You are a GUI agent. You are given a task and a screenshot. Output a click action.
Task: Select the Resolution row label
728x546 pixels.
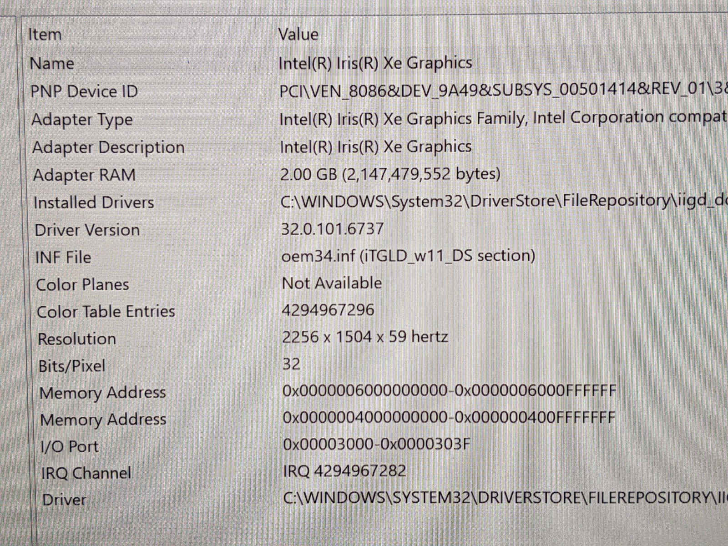tap(77, 339)
